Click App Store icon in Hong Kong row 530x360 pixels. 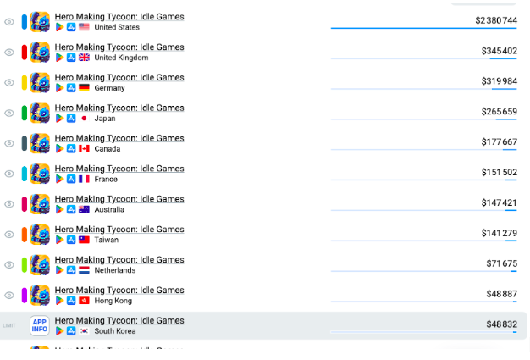(71, 301)
